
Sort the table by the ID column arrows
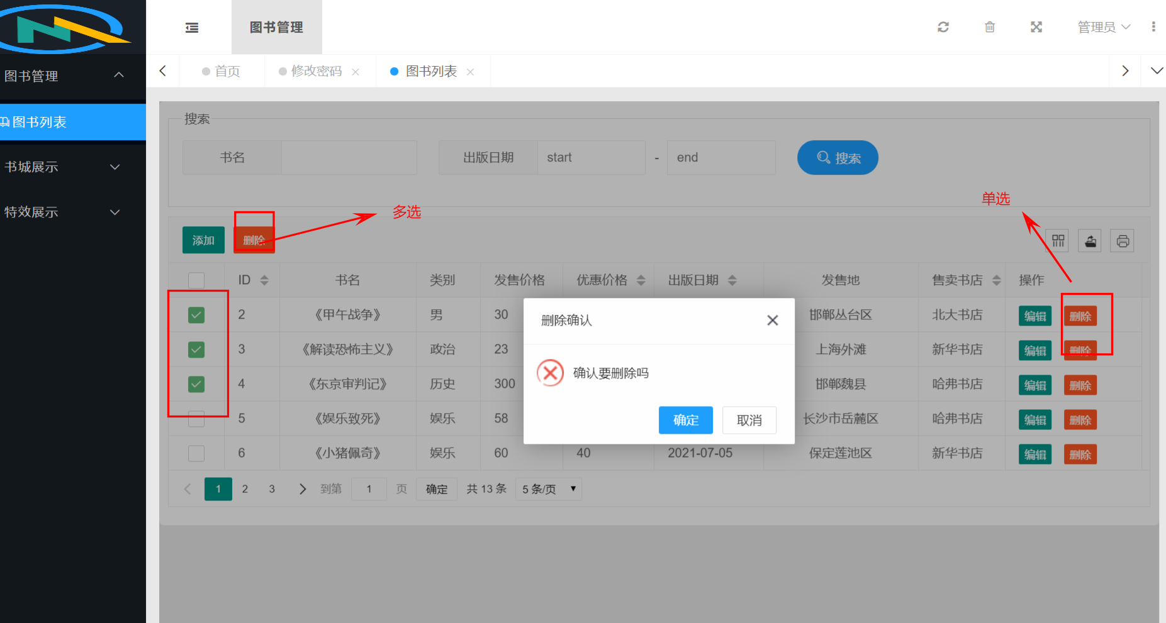click(x=264, y=280)
